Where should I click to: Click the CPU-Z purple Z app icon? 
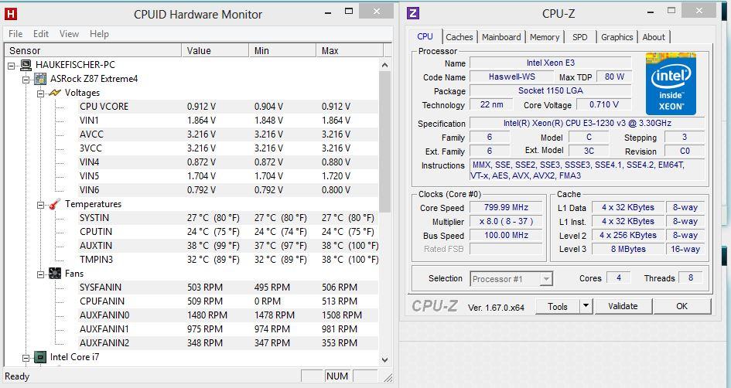(413, 13)
